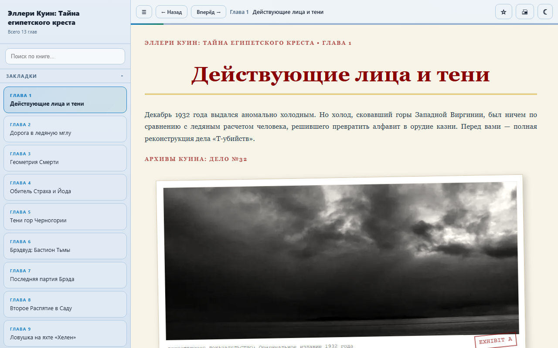Open Глава 5 Тени гор Черногории
Viewport: 558px width, 348px height.
pyautogui.click(x=65, y=216)
